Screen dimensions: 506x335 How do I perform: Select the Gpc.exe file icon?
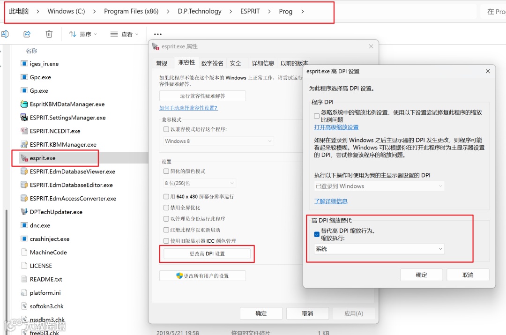(x=24, y=77)
